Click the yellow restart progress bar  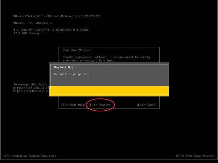point(109,91)
